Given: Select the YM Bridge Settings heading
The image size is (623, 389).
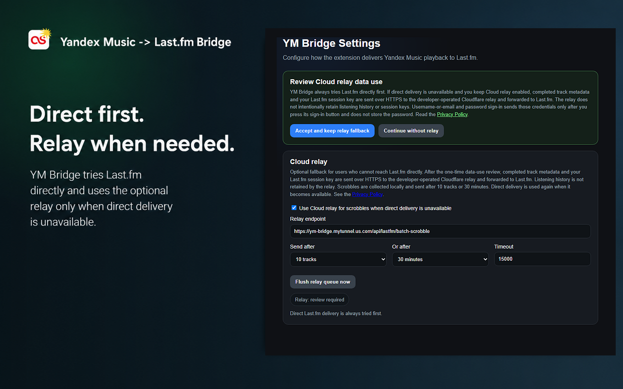Looking at the screenshot, I should (x=331, y=43).
